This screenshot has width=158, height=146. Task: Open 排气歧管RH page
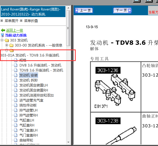point(28,115)
